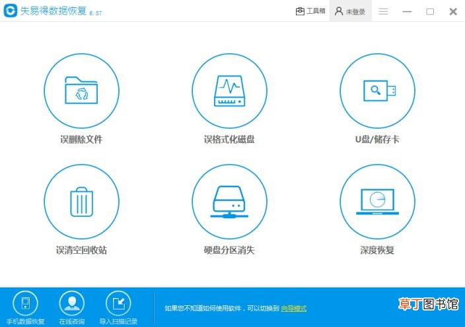
Task: Select the 硬盘分区消失 partition icon
Action: click(x=229, y=202)
